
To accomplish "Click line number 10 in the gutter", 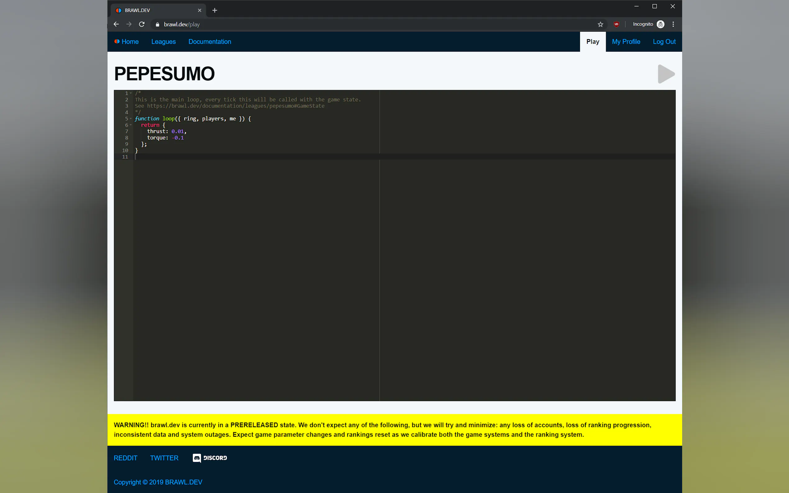I will click(125, 150).
